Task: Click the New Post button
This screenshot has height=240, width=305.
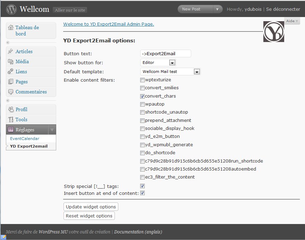Action: [195, 9]
